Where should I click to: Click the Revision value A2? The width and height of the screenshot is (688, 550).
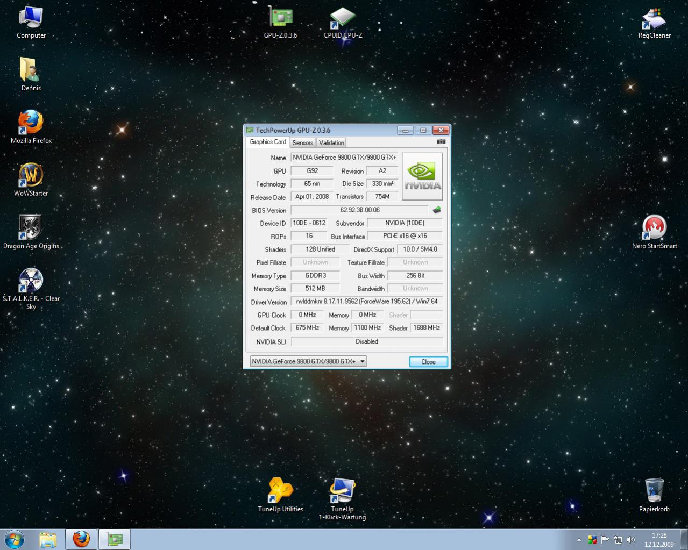coord(382,171)
